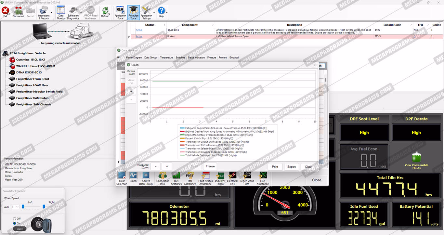
Task: Open Connector Info
Action: [163, 178]
